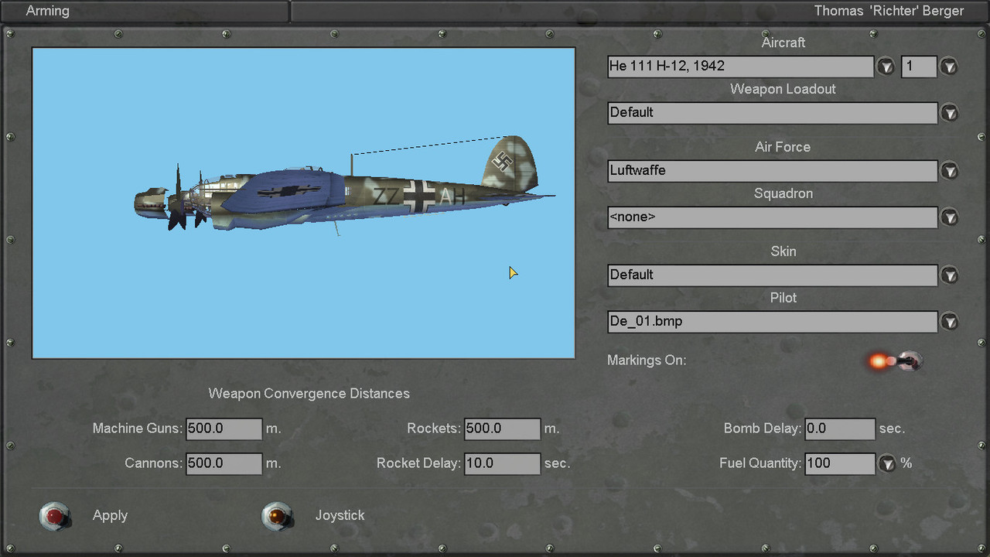Click the Weapon Convergence Distances heading
Viewport: 990px width, 557px height.
(309, 394)
